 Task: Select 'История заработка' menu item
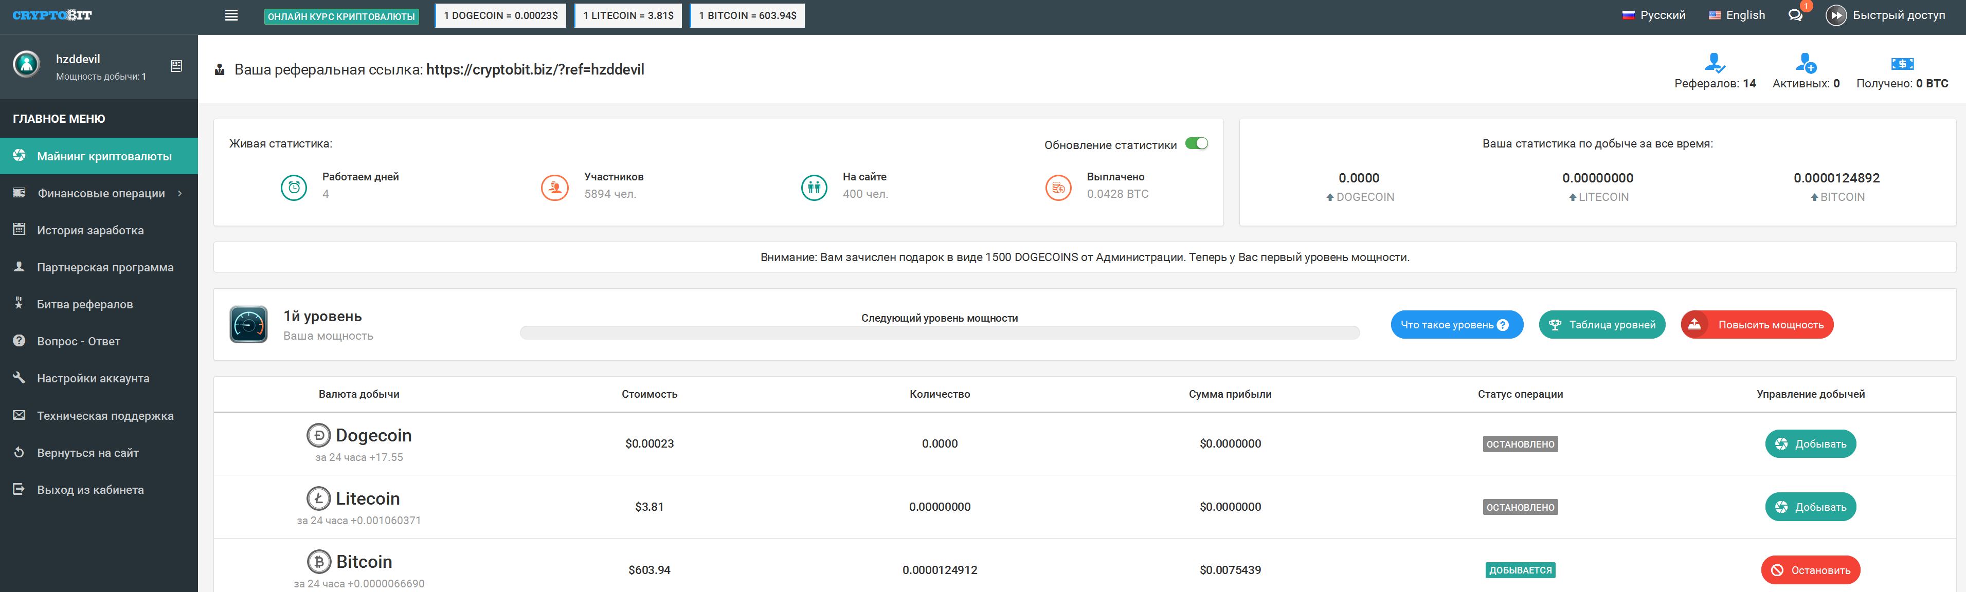tap(94, 230)
